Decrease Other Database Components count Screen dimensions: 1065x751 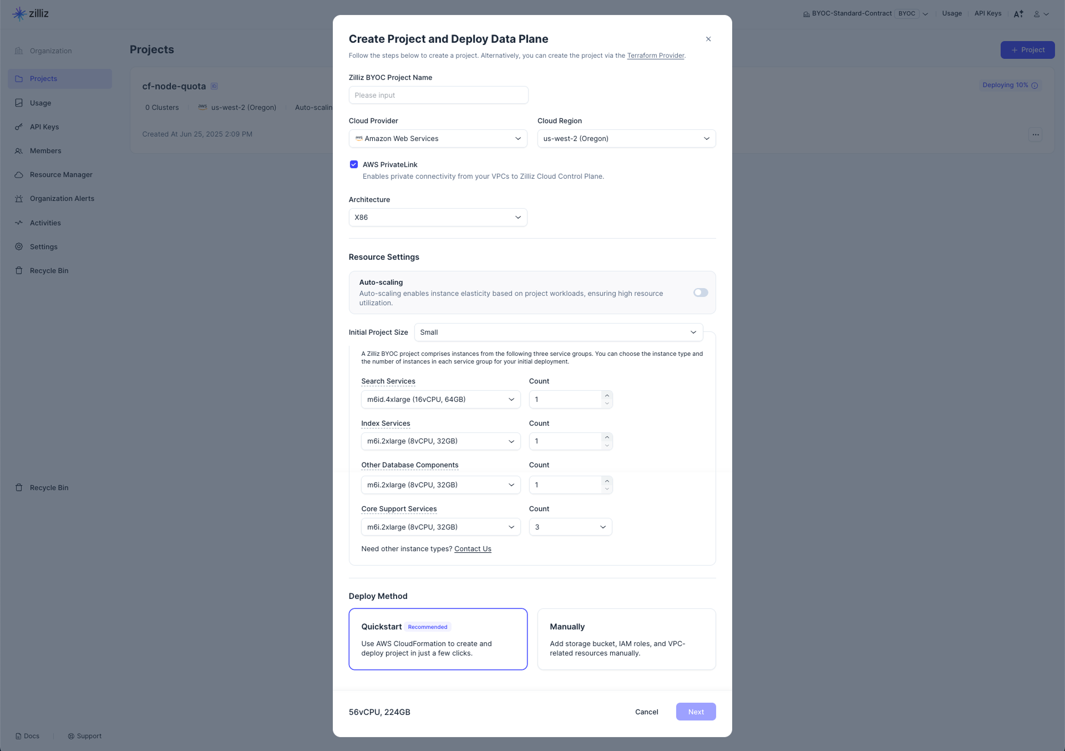[x=607, y=489]
